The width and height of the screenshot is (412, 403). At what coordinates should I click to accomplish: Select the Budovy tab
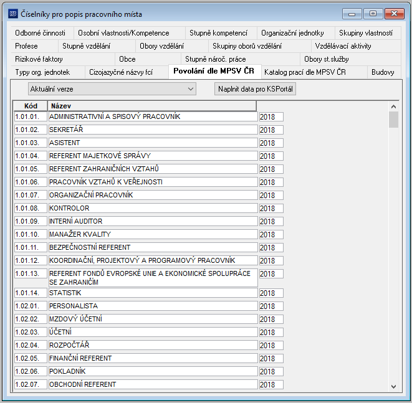pyautogui.click(x=383, y=72)
